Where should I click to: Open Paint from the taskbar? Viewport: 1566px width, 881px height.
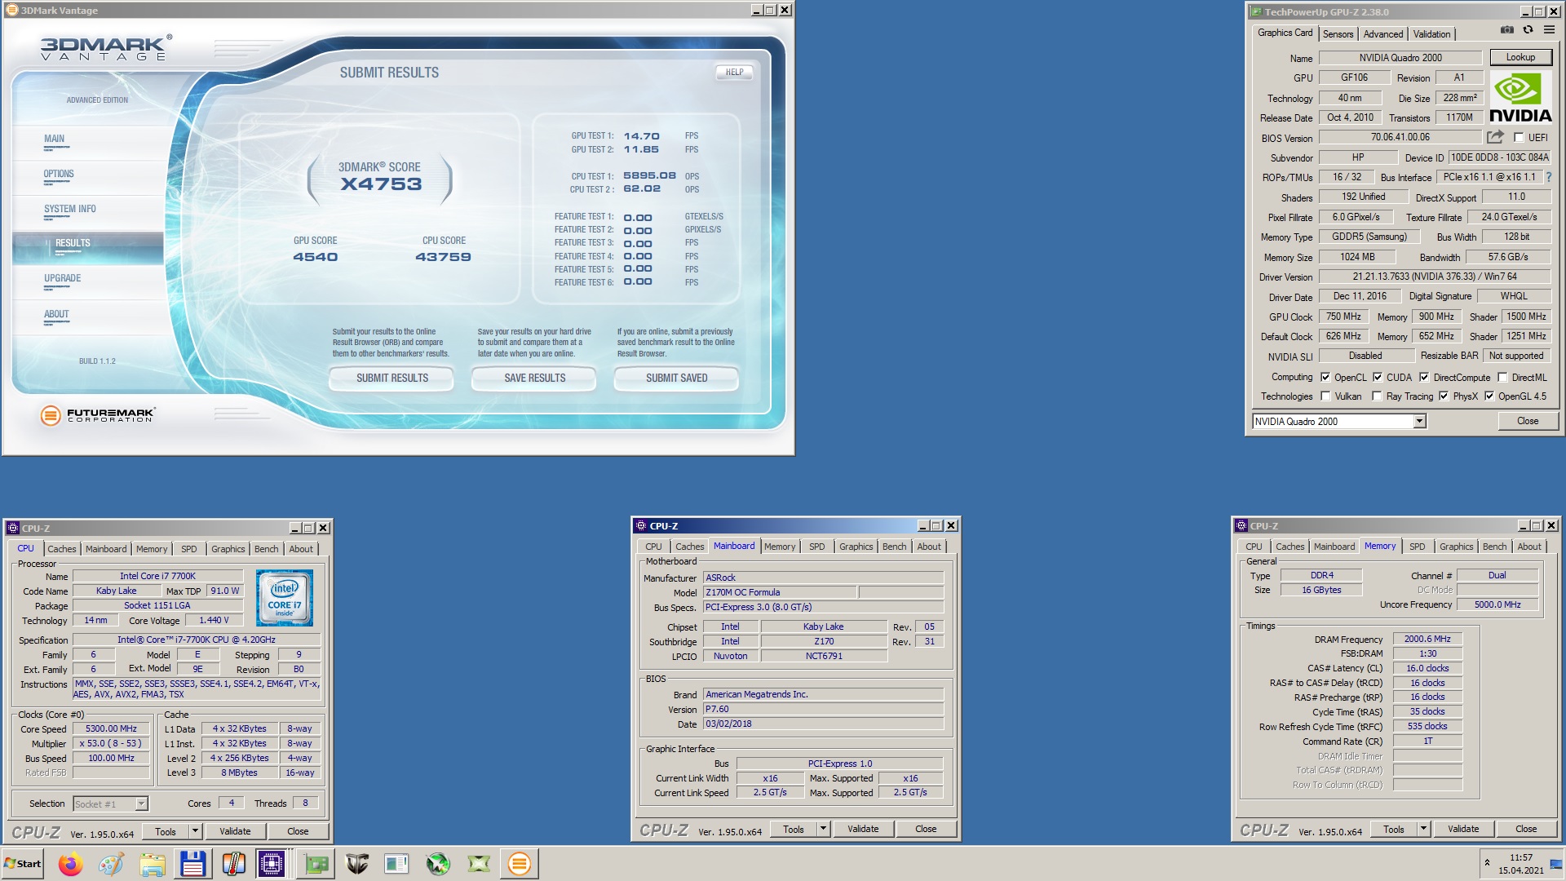click(x=111, y=864)
